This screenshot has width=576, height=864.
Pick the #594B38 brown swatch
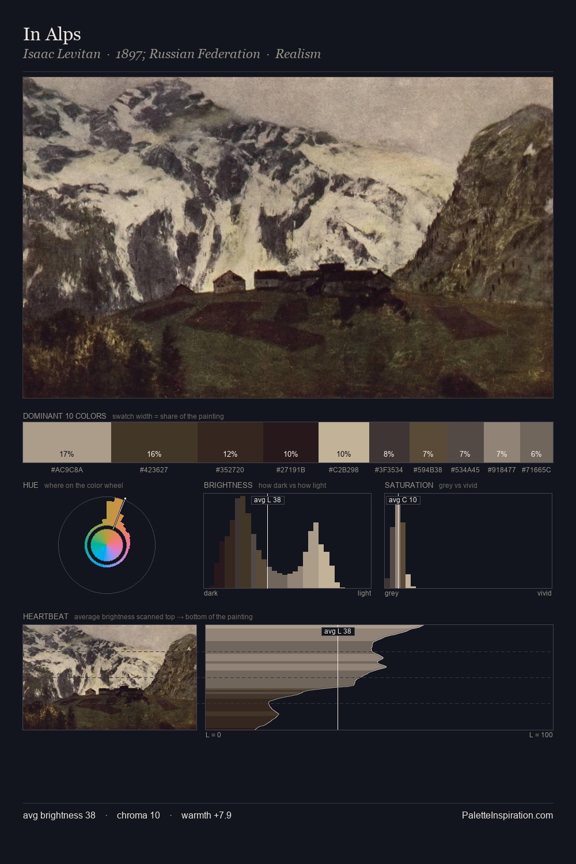pyautogui.click(x=428, y=442)
